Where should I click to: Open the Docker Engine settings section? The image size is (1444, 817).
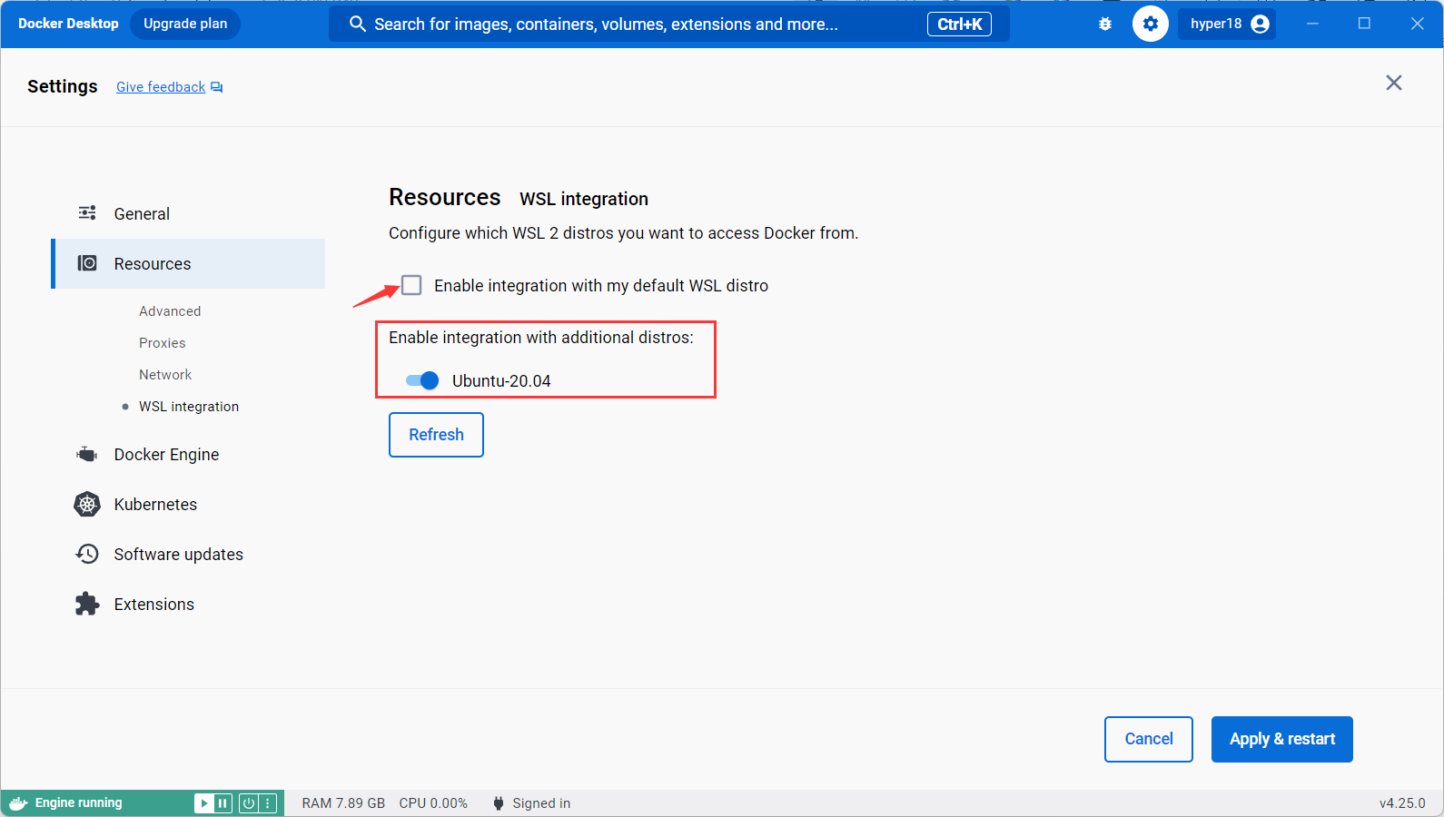pos(166,455)
